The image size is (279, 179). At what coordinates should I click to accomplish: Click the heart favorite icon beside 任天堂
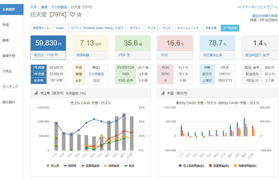click(x=72, y=15)
